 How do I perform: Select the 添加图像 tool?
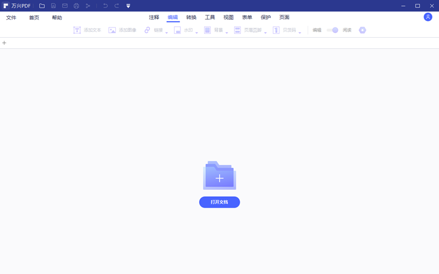coord(122,30)
